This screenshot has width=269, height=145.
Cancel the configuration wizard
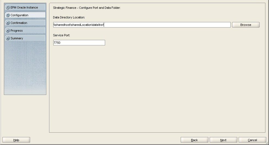[x=252, y=140]
